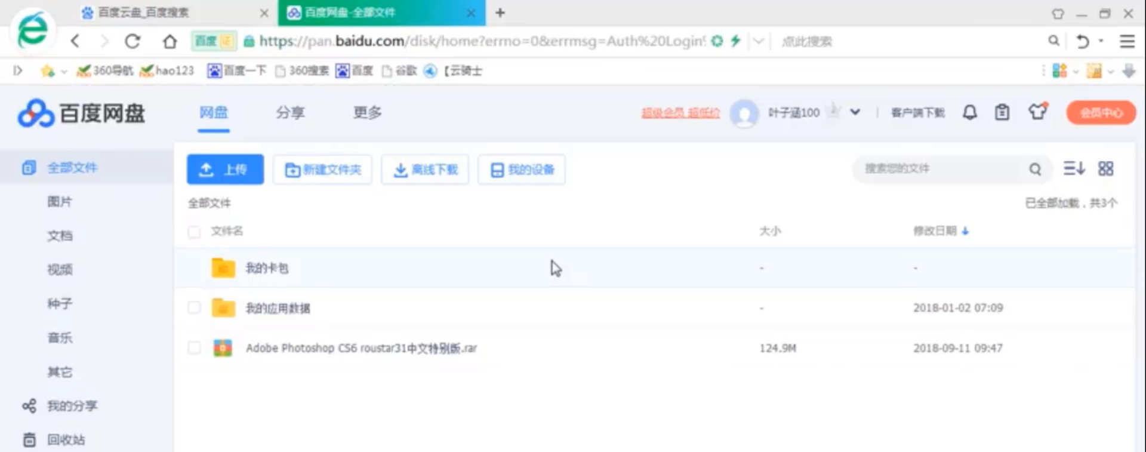Sort by 修改日期 column arrow

pyautogui.click(x=965, y=231)
